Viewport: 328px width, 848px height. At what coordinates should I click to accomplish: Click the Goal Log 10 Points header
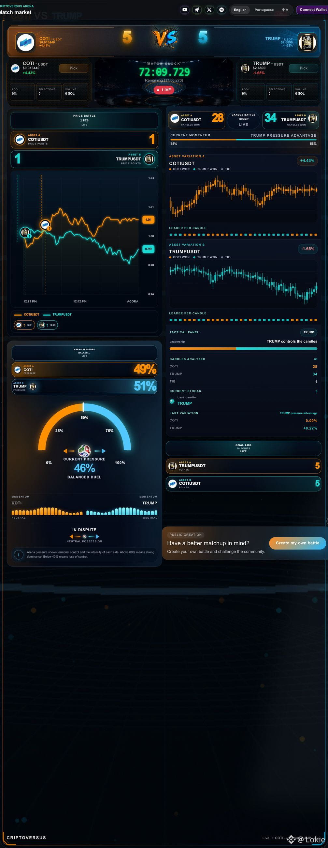[243, 448]
